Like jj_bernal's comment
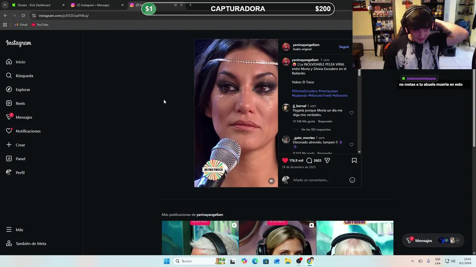This screenshot has height=267, width=476. [x=351, y=113]
